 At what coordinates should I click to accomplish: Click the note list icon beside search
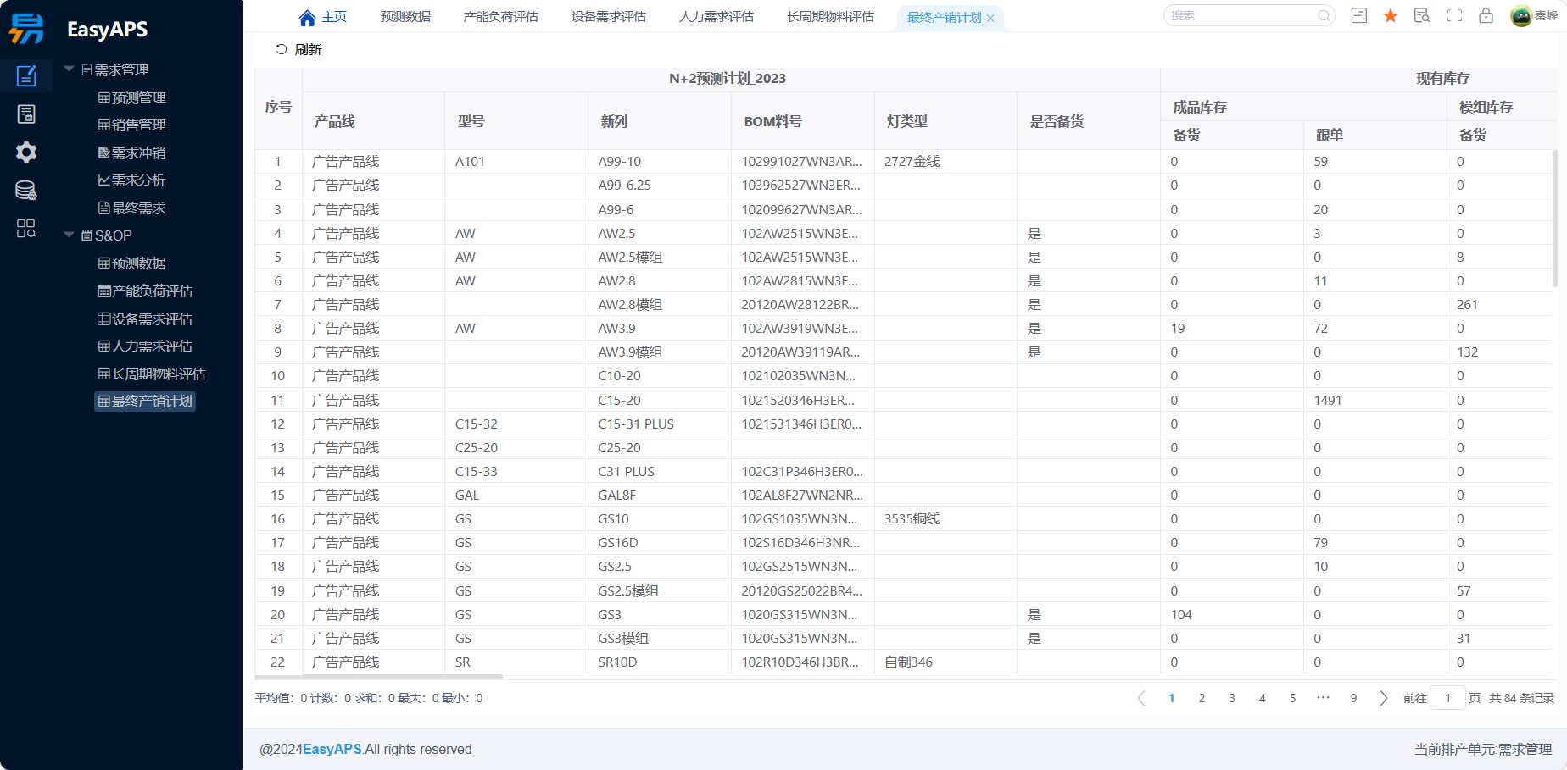click(x=1358, y=16)
